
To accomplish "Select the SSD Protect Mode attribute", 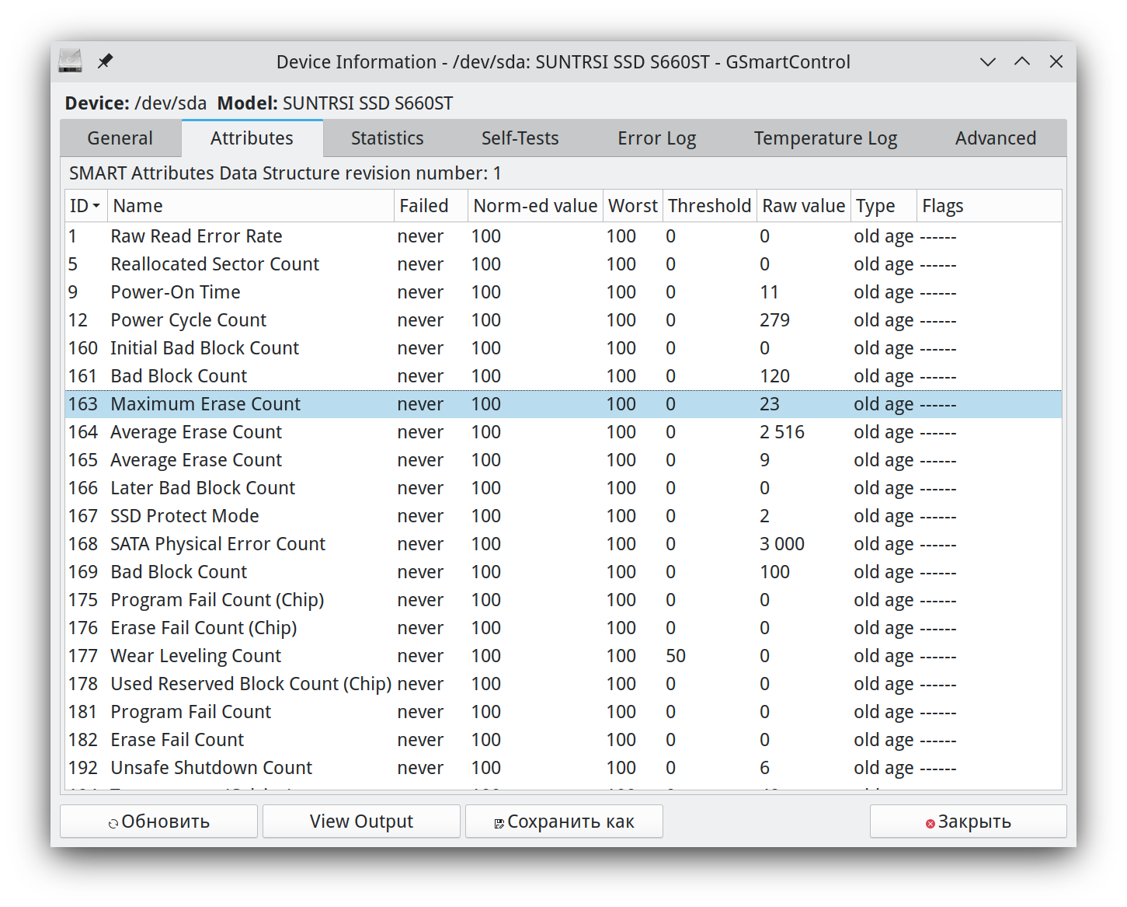I will coord(563,516).
